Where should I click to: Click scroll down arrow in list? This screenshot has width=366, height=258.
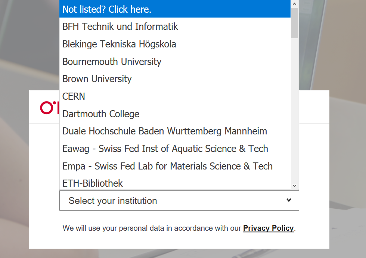point(294,186)
